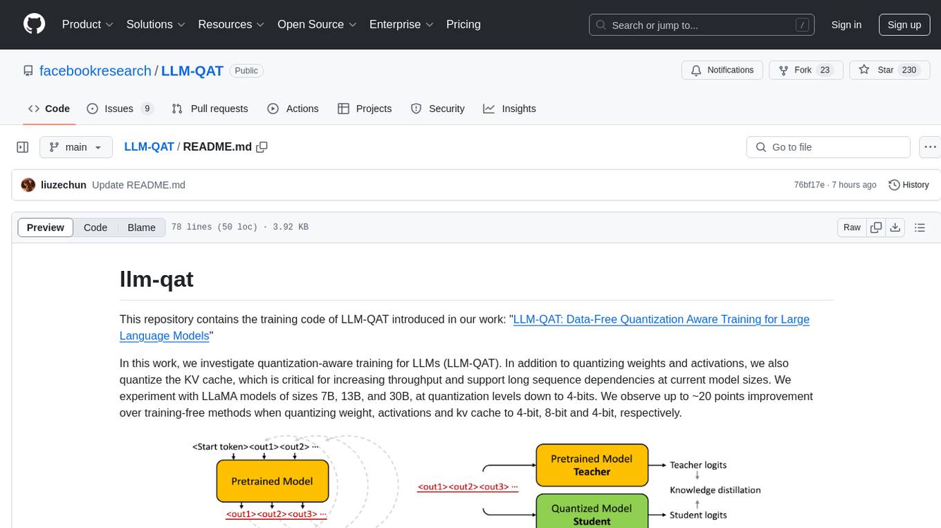The image size is (941, 528).
Task: Click the Star count 230
Action: [x=909, y=70]
